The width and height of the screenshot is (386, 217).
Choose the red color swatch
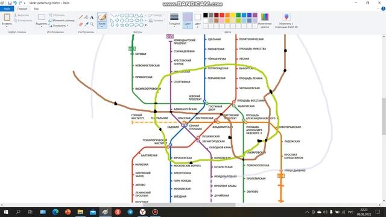[x=222, y=15]
